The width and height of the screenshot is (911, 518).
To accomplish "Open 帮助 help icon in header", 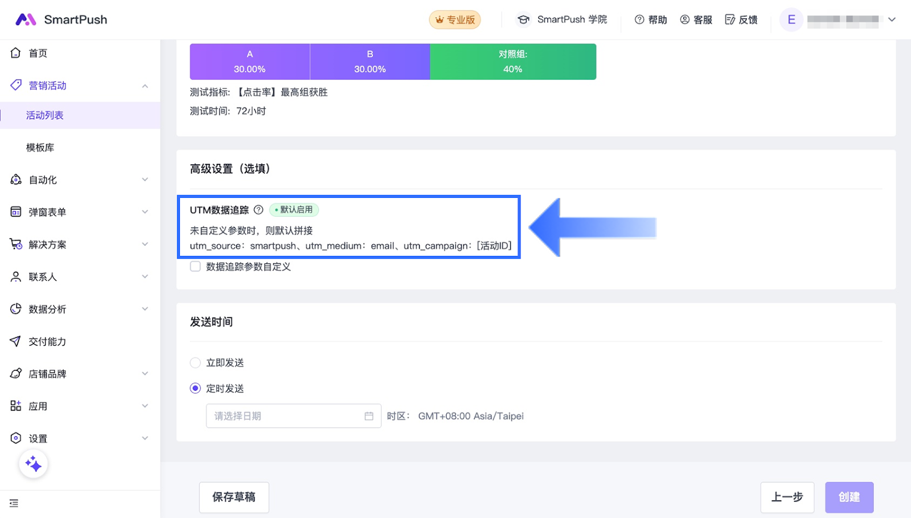I will tap(639, 20).
